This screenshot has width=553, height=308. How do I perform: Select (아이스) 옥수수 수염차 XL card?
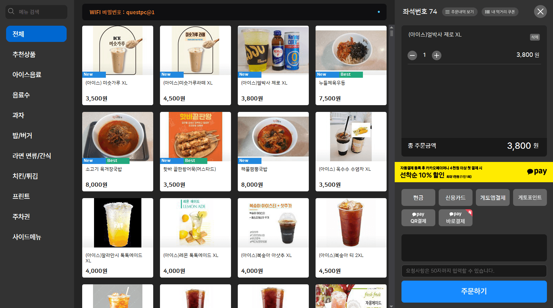coord(351,151)
